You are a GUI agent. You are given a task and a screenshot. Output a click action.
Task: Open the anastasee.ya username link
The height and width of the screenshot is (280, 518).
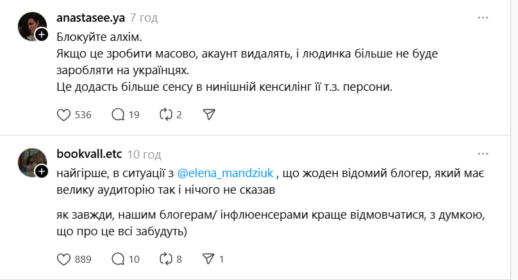90,18
